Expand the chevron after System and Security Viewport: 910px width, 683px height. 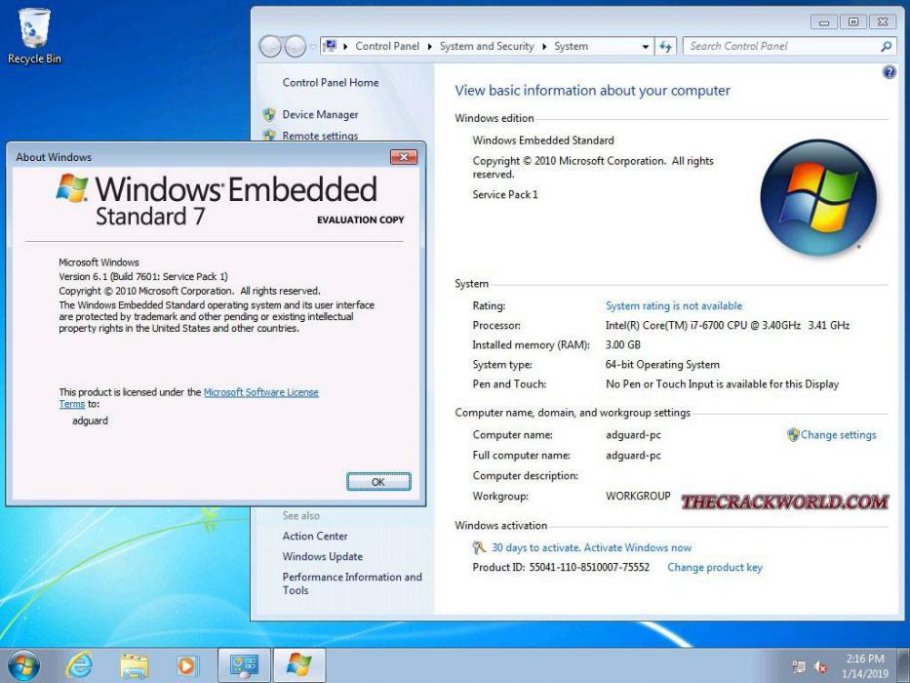point(544,47)
